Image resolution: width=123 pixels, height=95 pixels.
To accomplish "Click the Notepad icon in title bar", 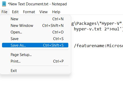I will coord(4,4).
